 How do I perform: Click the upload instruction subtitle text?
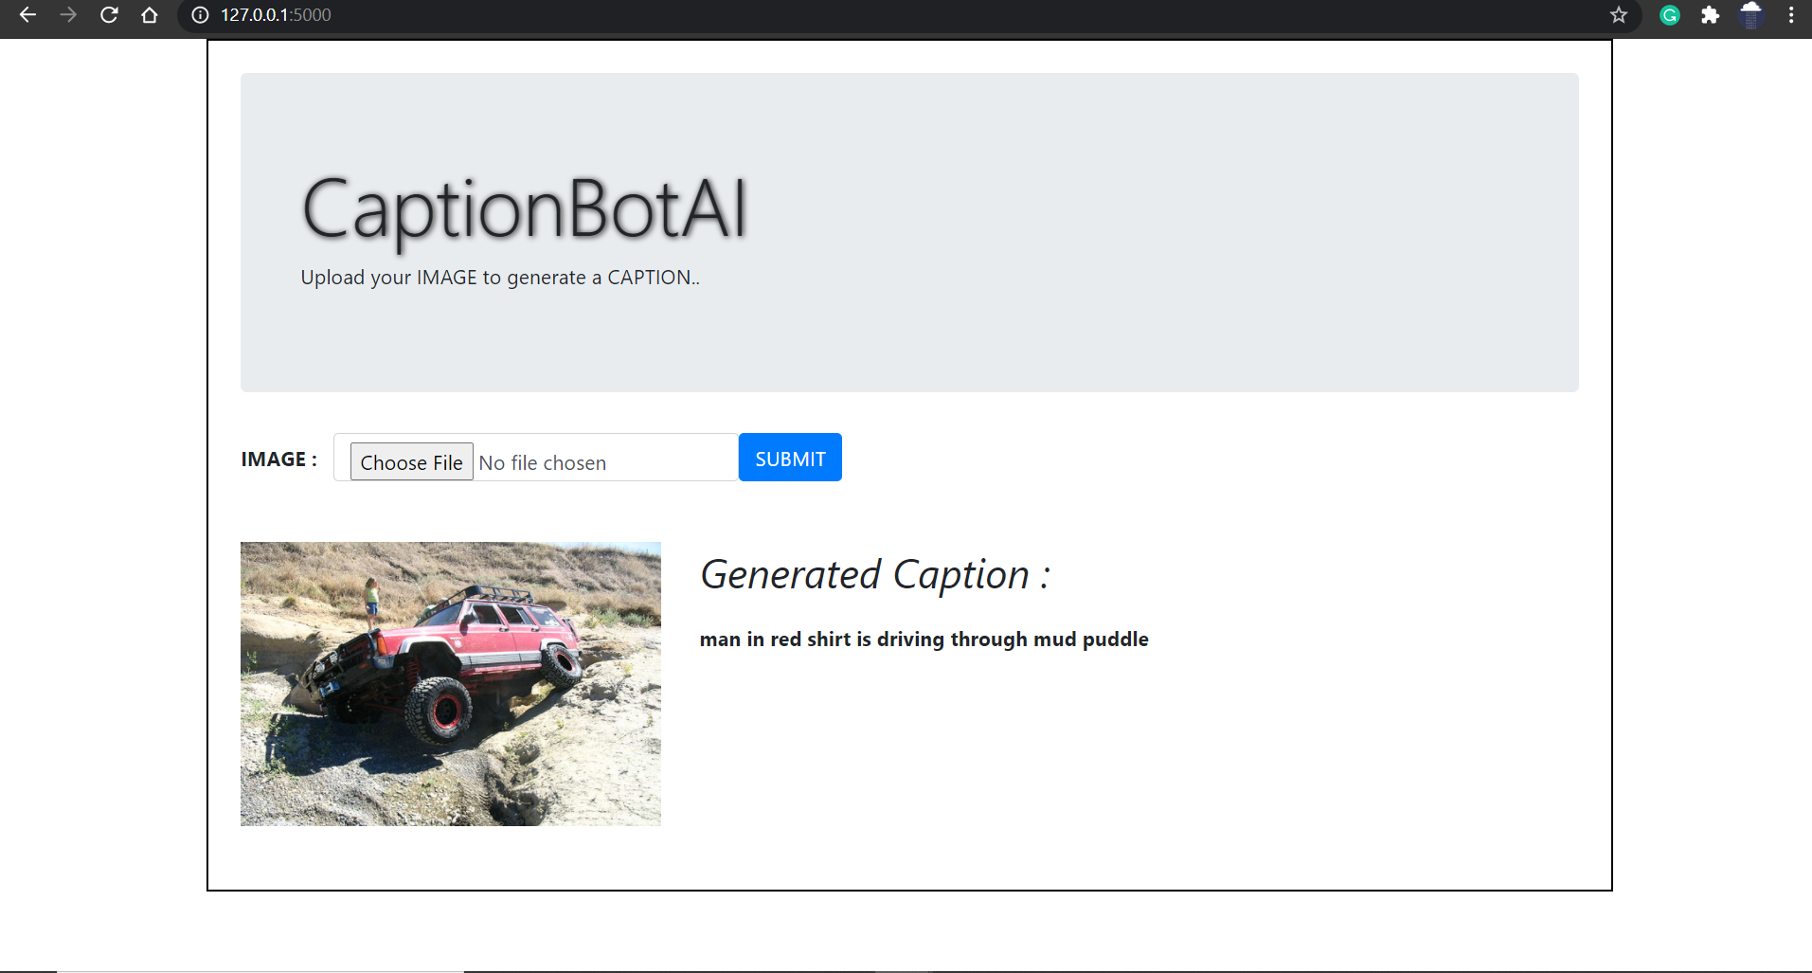500,277
